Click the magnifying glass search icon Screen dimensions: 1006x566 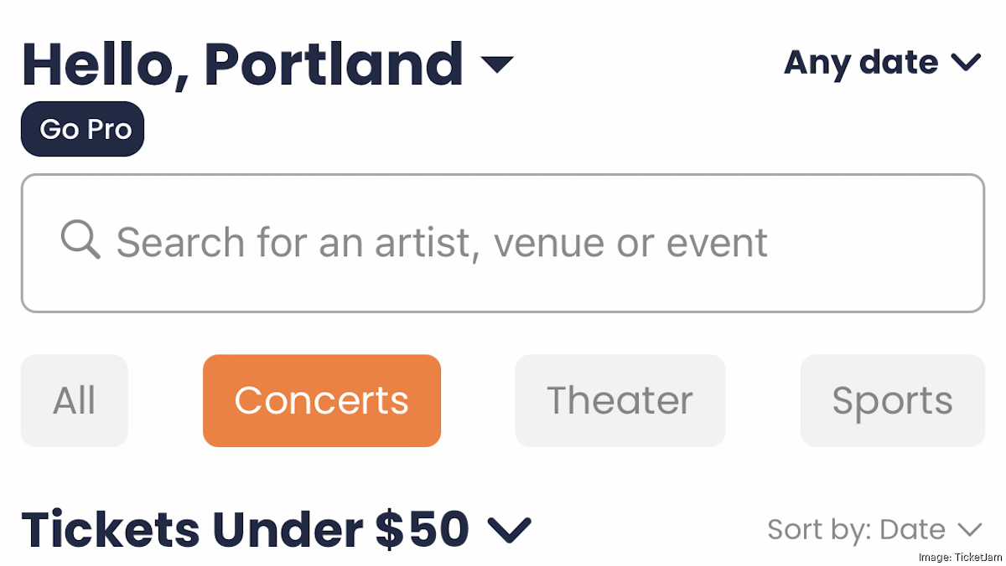click(80, 241)
